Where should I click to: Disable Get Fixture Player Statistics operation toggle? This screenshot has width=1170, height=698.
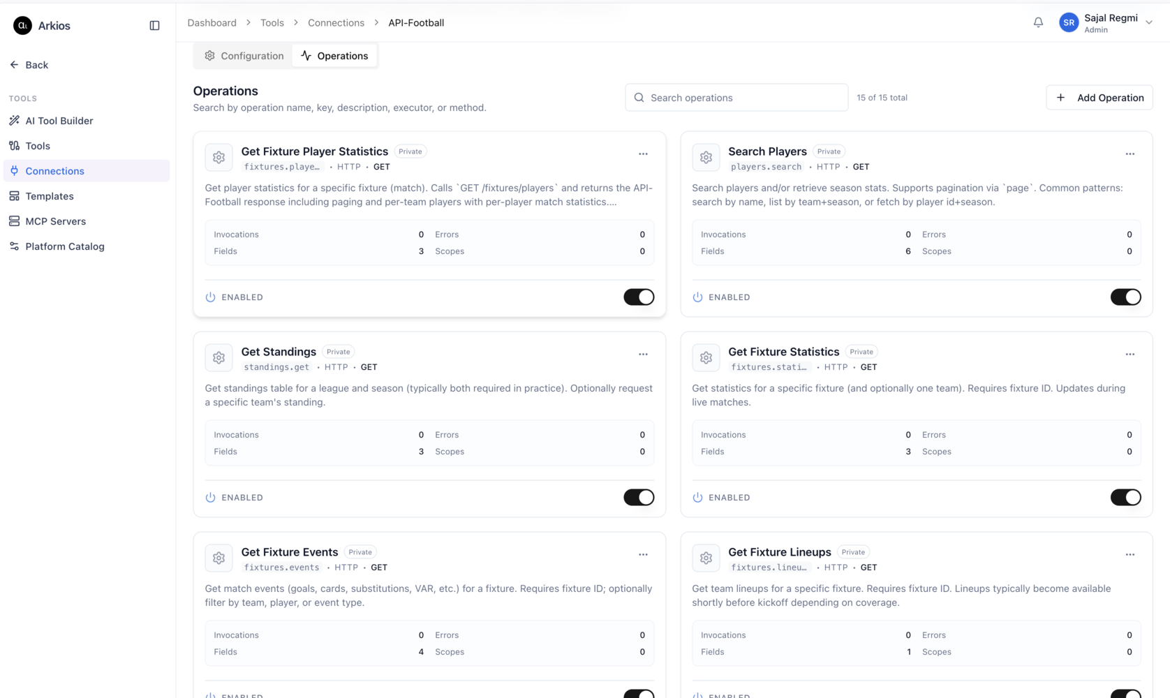(639, 297)
